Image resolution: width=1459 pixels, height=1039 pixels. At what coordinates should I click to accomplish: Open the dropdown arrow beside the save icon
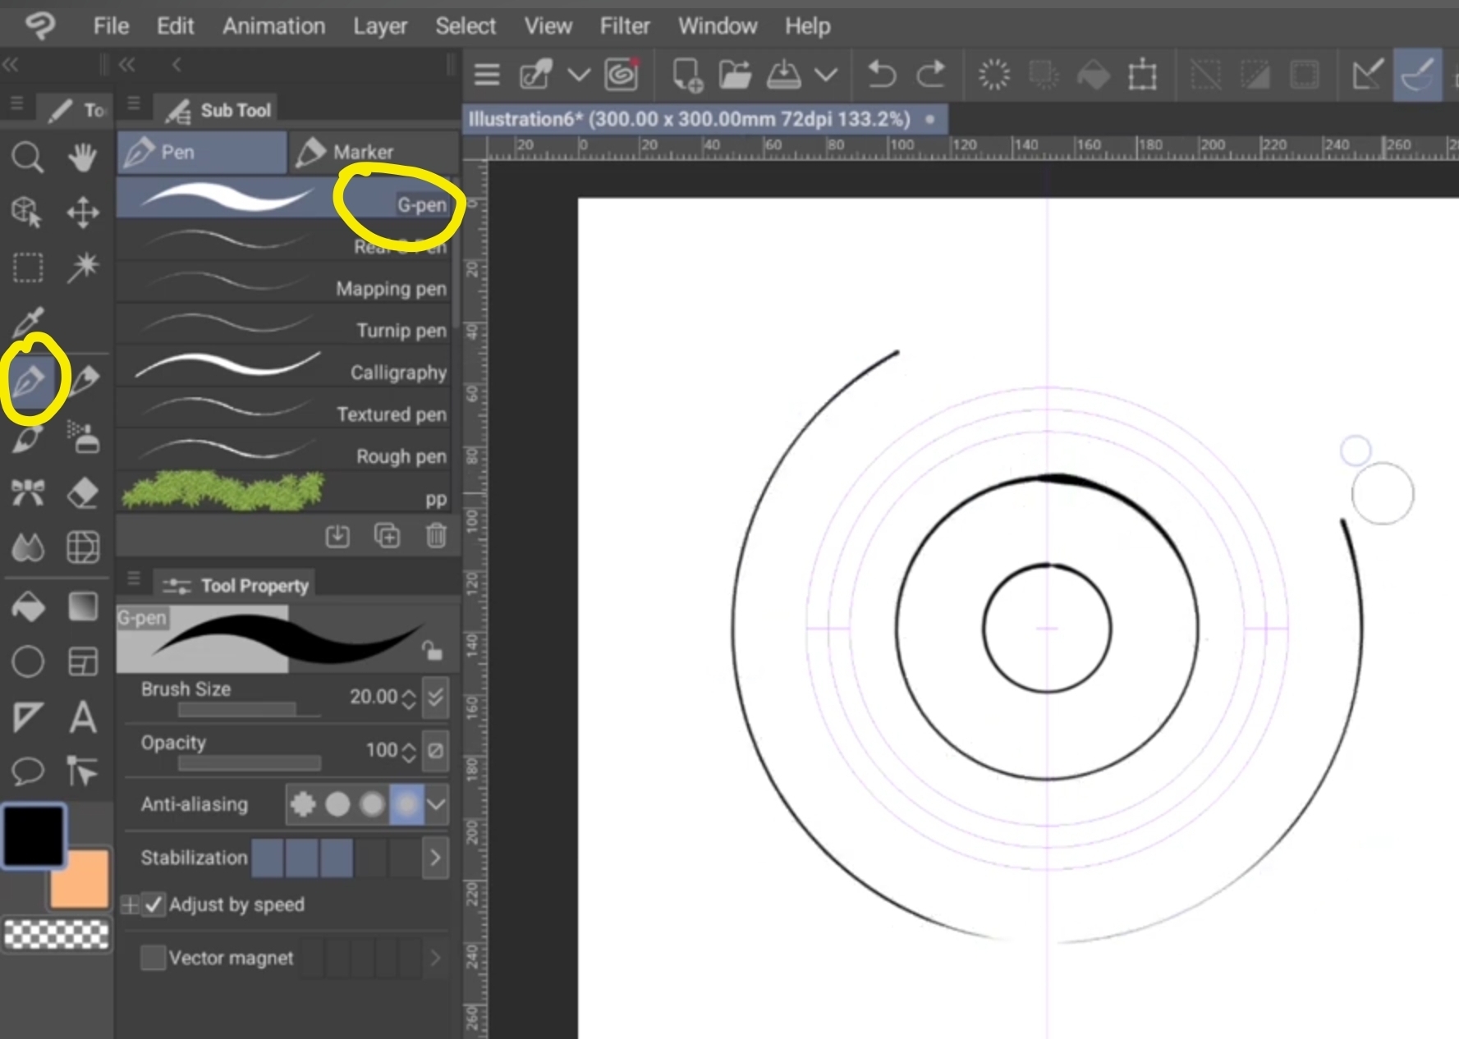(x=826, y=76)
